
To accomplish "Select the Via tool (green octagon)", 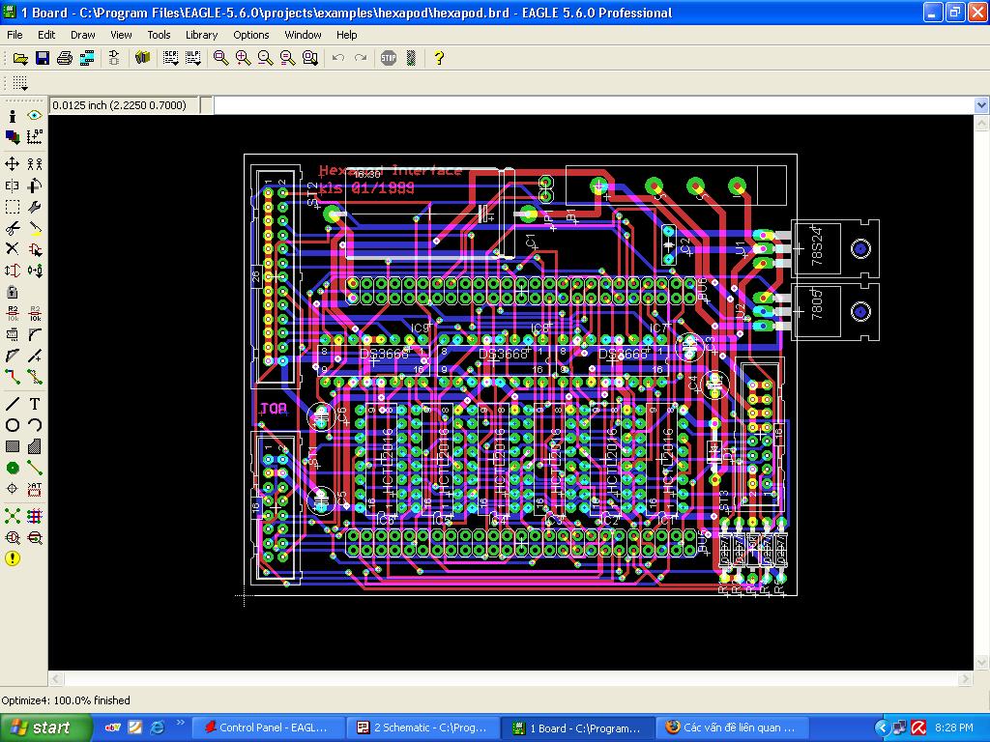I will tap(13, 468).
